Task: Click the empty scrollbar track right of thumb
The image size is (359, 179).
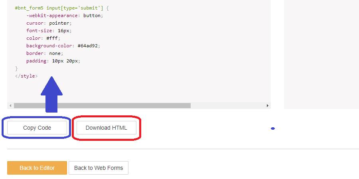Action: [228, 105]
